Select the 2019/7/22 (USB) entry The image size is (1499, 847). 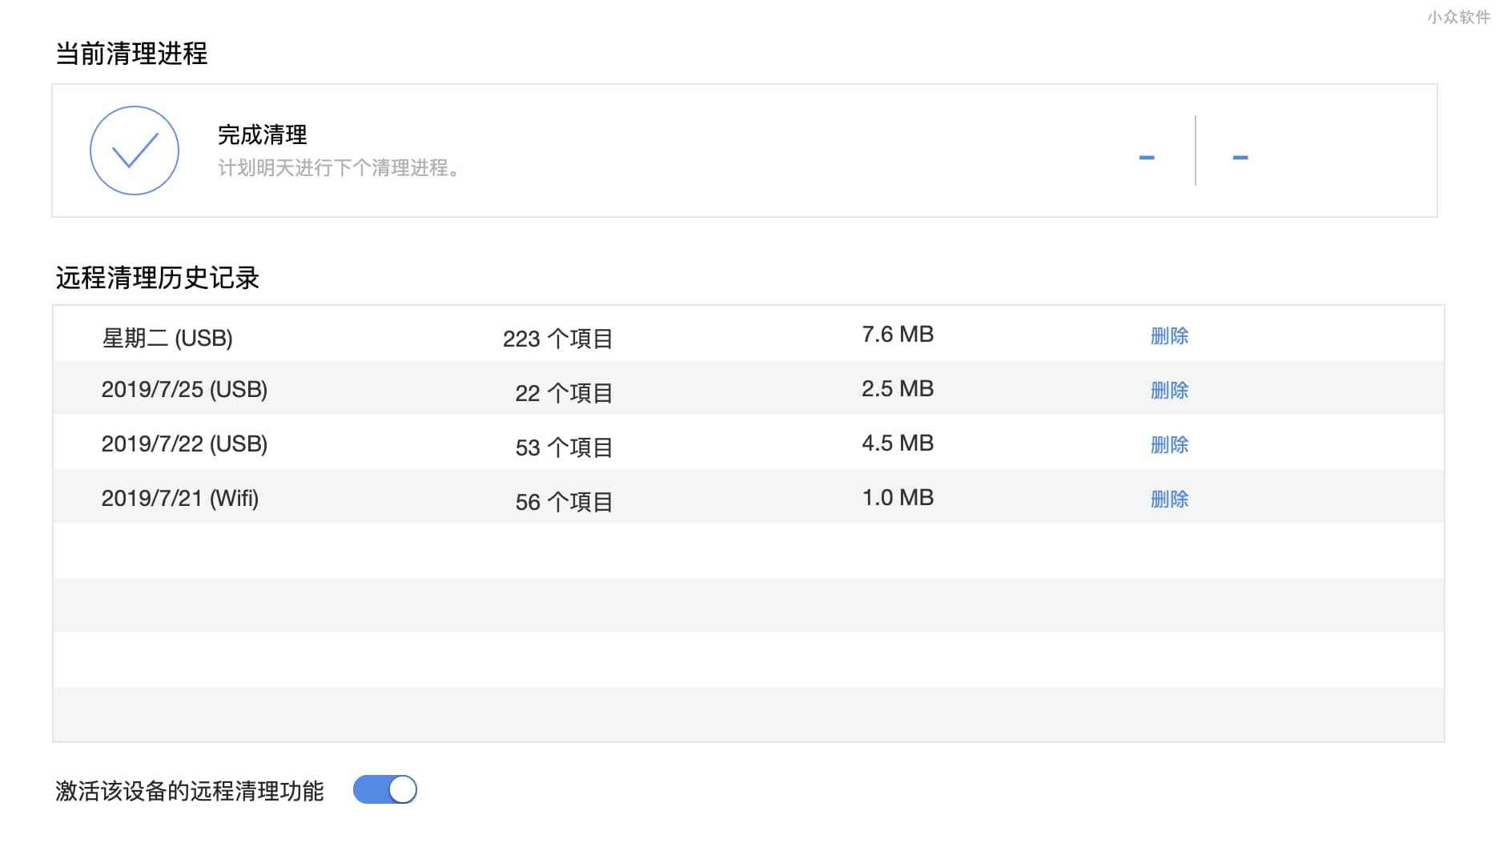tap(184, 444)
